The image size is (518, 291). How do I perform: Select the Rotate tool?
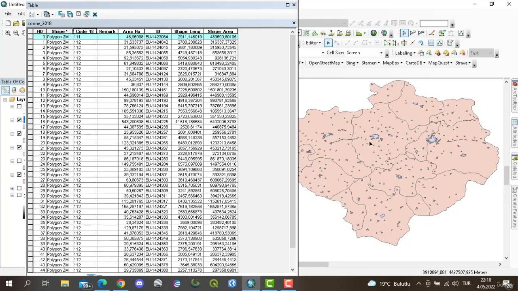[421, 43]
